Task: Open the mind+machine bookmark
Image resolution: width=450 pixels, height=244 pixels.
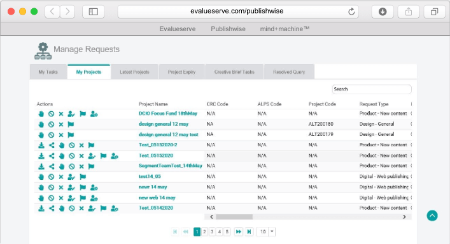Action: coord(285,29)
